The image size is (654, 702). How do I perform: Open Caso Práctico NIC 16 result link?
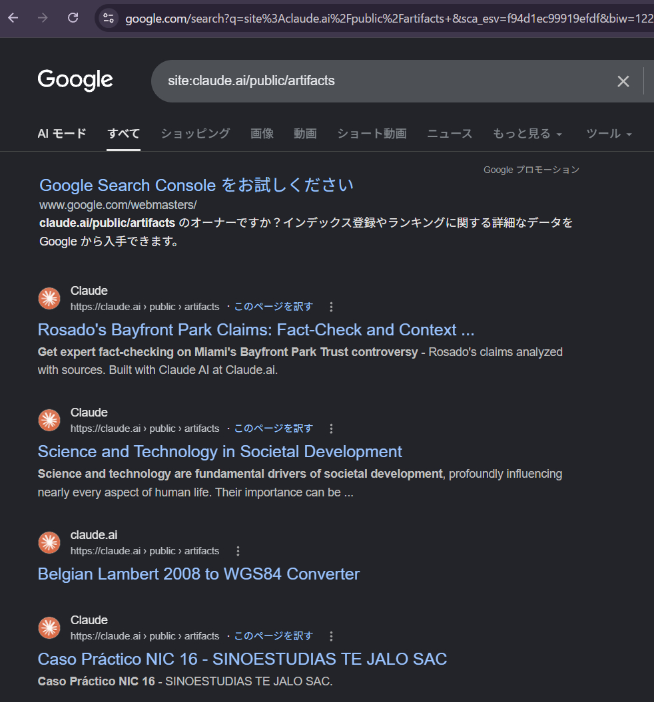[x=242, y=659]
